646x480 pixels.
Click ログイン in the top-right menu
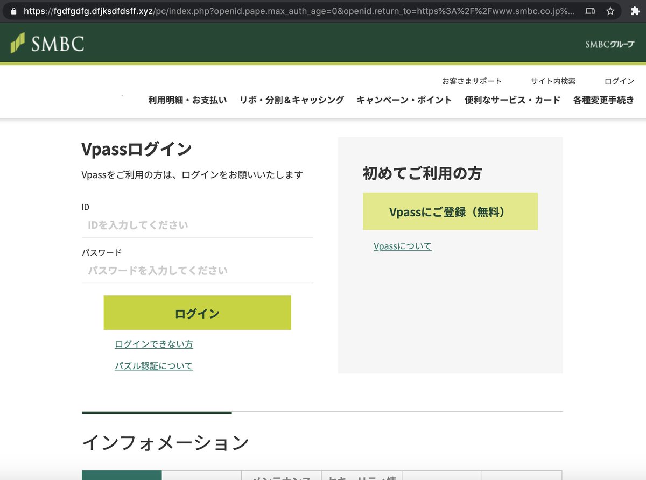619,81
